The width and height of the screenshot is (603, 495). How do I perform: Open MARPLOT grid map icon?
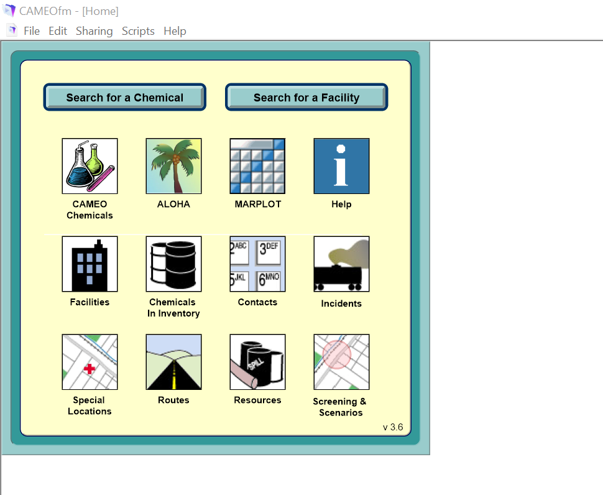[257, 166]
